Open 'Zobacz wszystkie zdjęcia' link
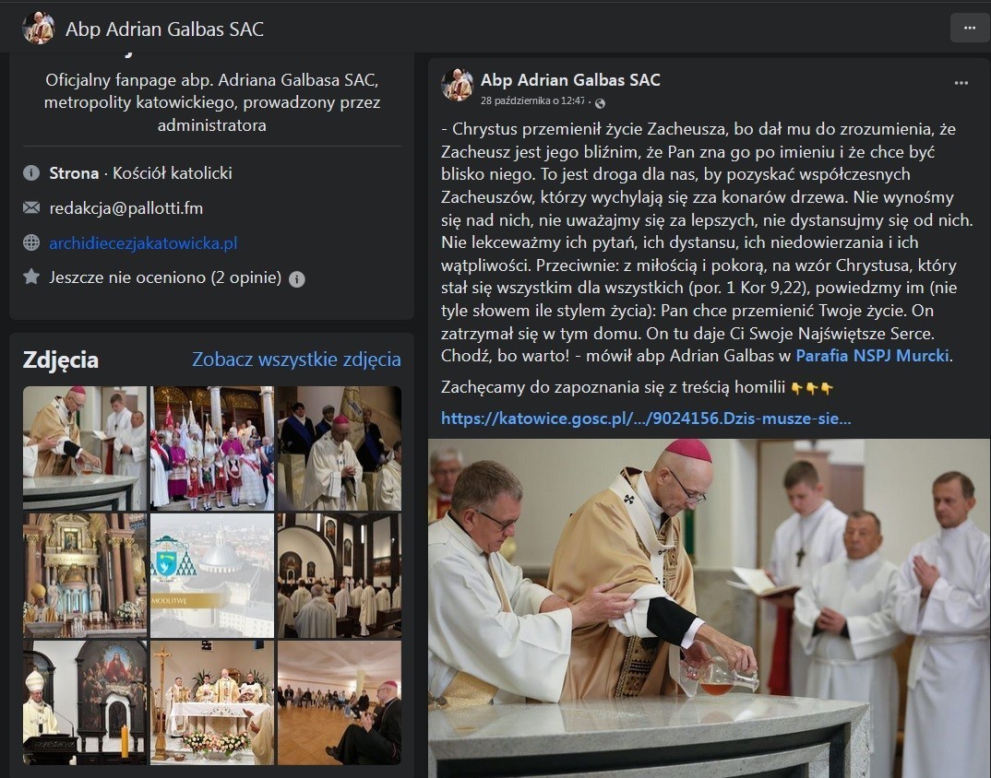This screenshot has height=778, width=991. (296, 360)
